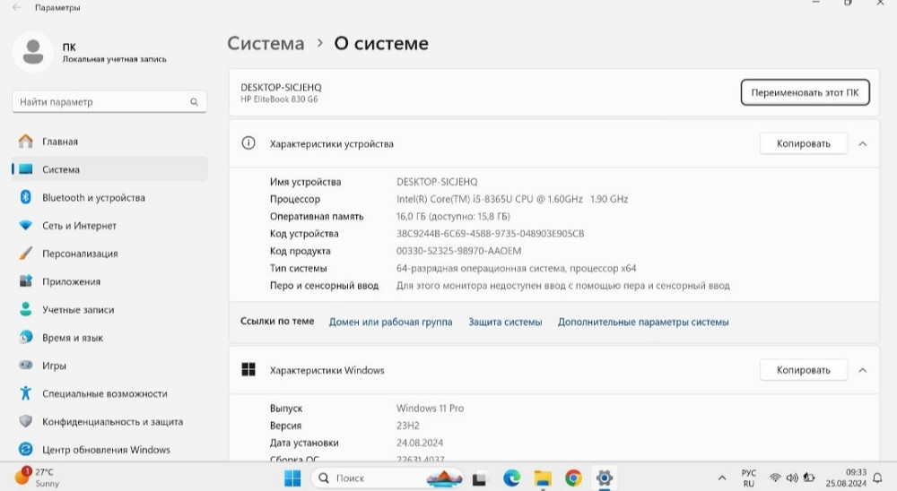This screenshot has width=897, height=491.
Task: Switch input language РУС RU
Action: (x=748, y=478)
